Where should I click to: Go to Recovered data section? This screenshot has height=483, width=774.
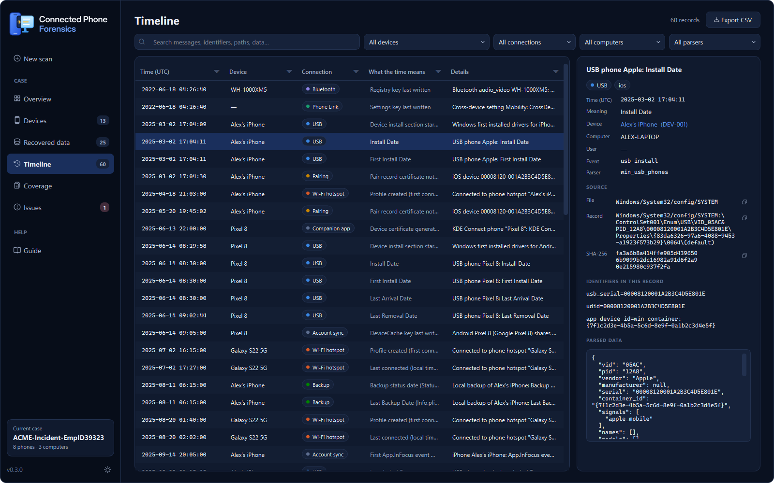coord(60,142)
